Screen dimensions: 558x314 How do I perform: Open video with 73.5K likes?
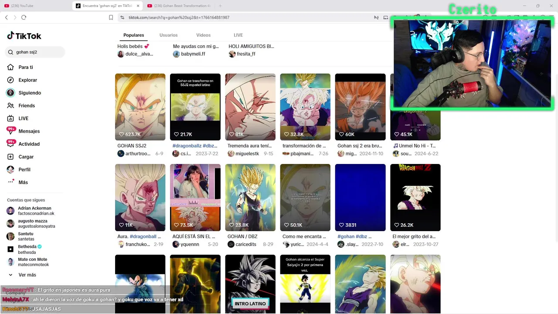[x=195, y=198]
